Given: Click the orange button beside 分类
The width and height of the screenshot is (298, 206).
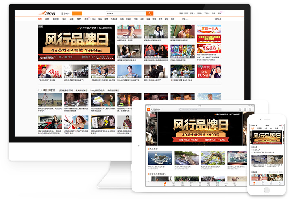Looking at the screenshot, I should [x=77, y=13].
